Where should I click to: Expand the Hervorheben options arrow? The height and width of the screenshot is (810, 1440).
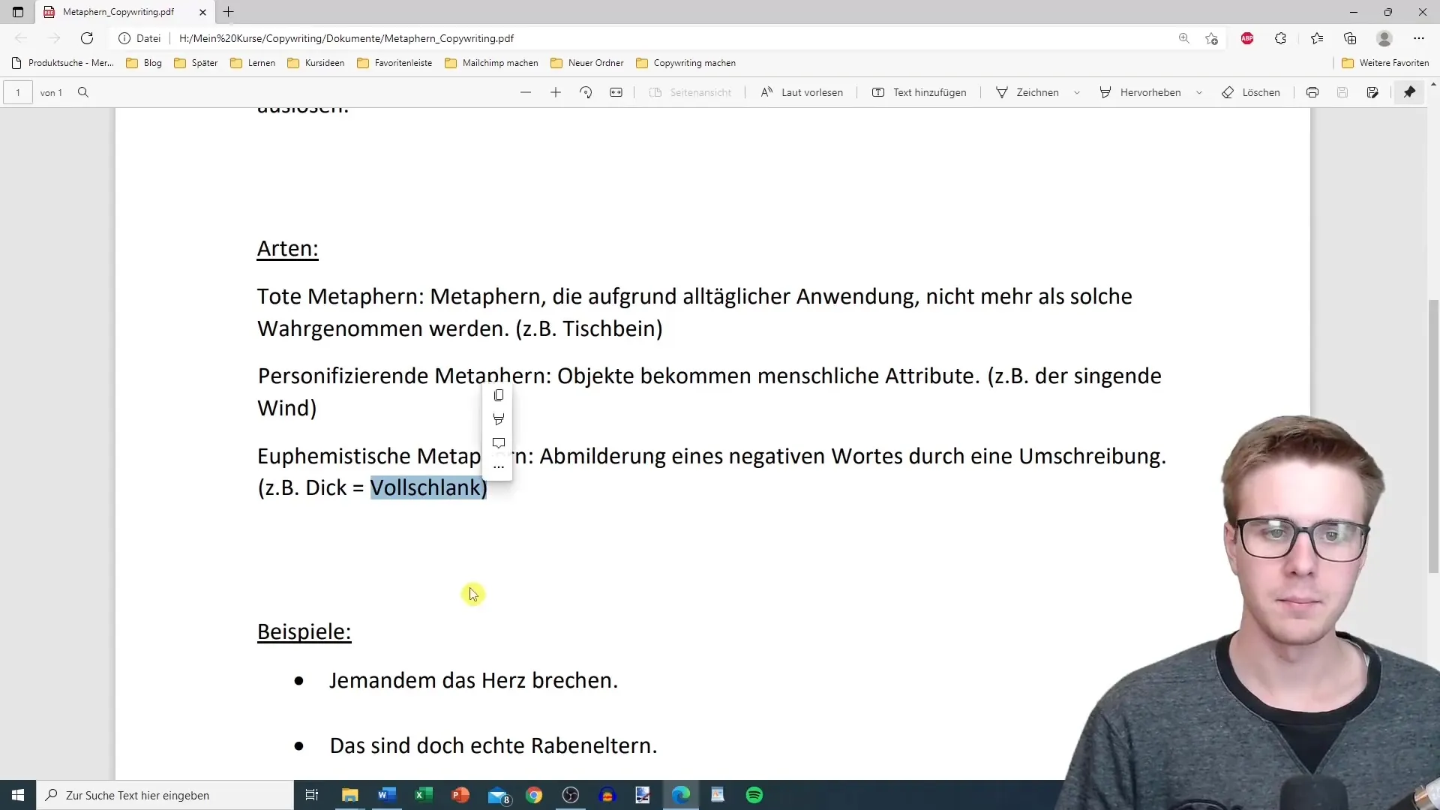pos(1199,92)
